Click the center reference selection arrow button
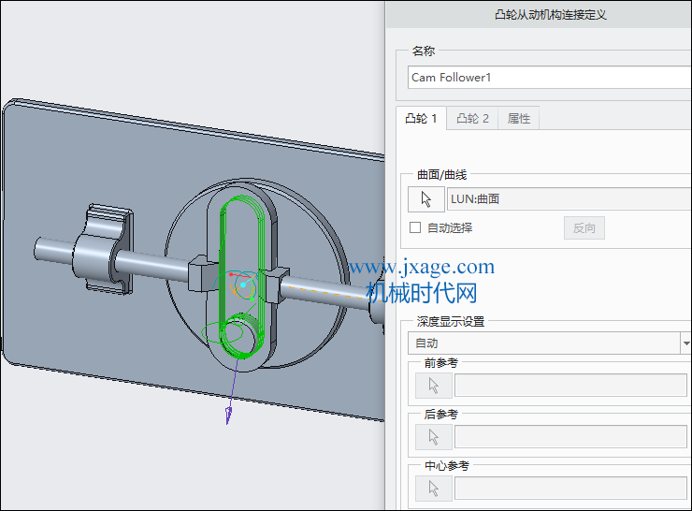 433,488
